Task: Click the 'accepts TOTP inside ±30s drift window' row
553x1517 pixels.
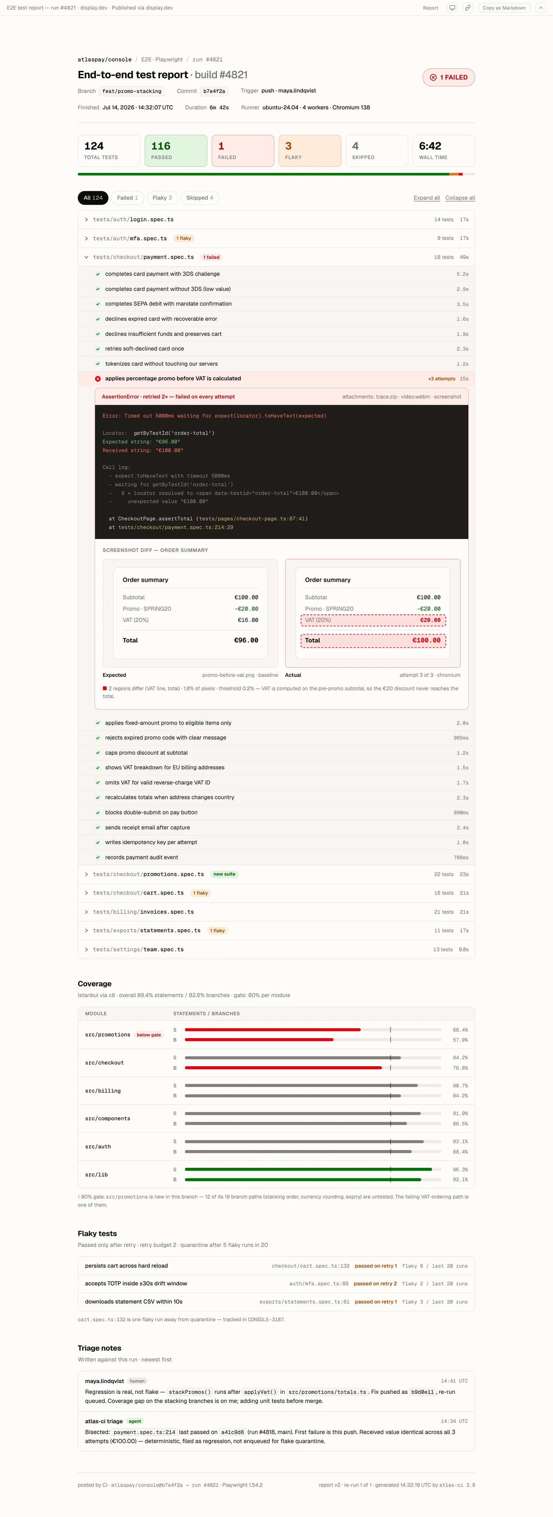Action: [276, 1284]
